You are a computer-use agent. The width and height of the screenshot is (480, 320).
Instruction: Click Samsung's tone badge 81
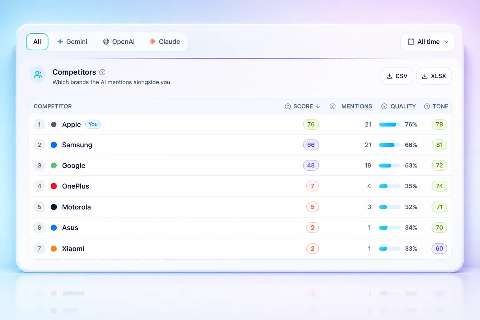click(x=439, y=145)
